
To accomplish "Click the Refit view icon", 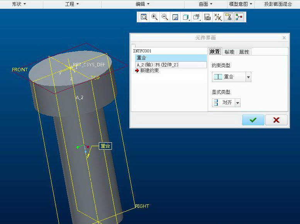I will 144,17.
